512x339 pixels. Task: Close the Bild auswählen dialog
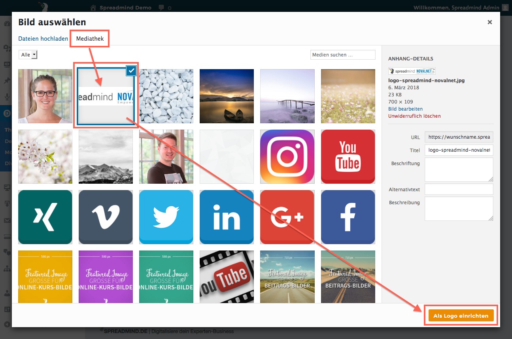(x=490, y=22)
